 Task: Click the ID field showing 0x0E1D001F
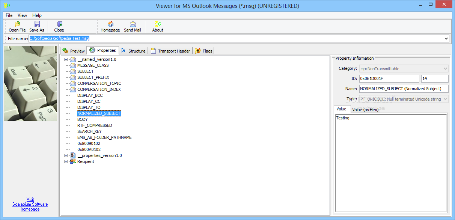pyautogui.click(x=389, y=79)
